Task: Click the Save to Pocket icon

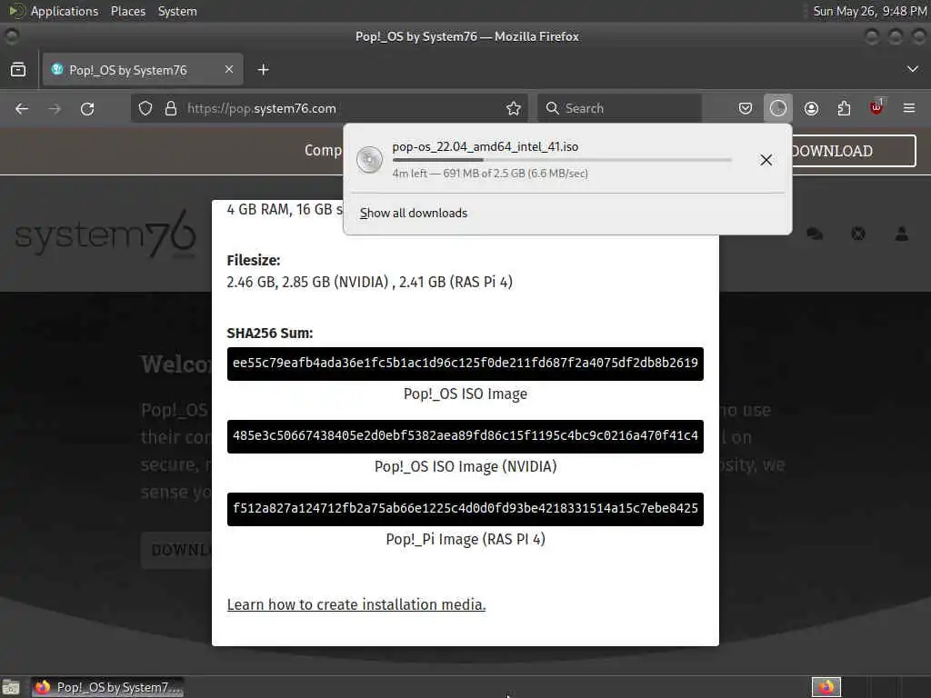Action: pos(746,108)
